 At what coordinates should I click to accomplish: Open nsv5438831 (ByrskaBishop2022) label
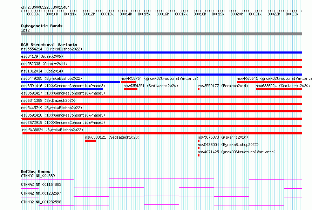53,130
